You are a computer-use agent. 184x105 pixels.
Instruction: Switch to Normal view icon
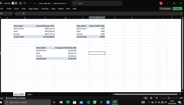146,98
